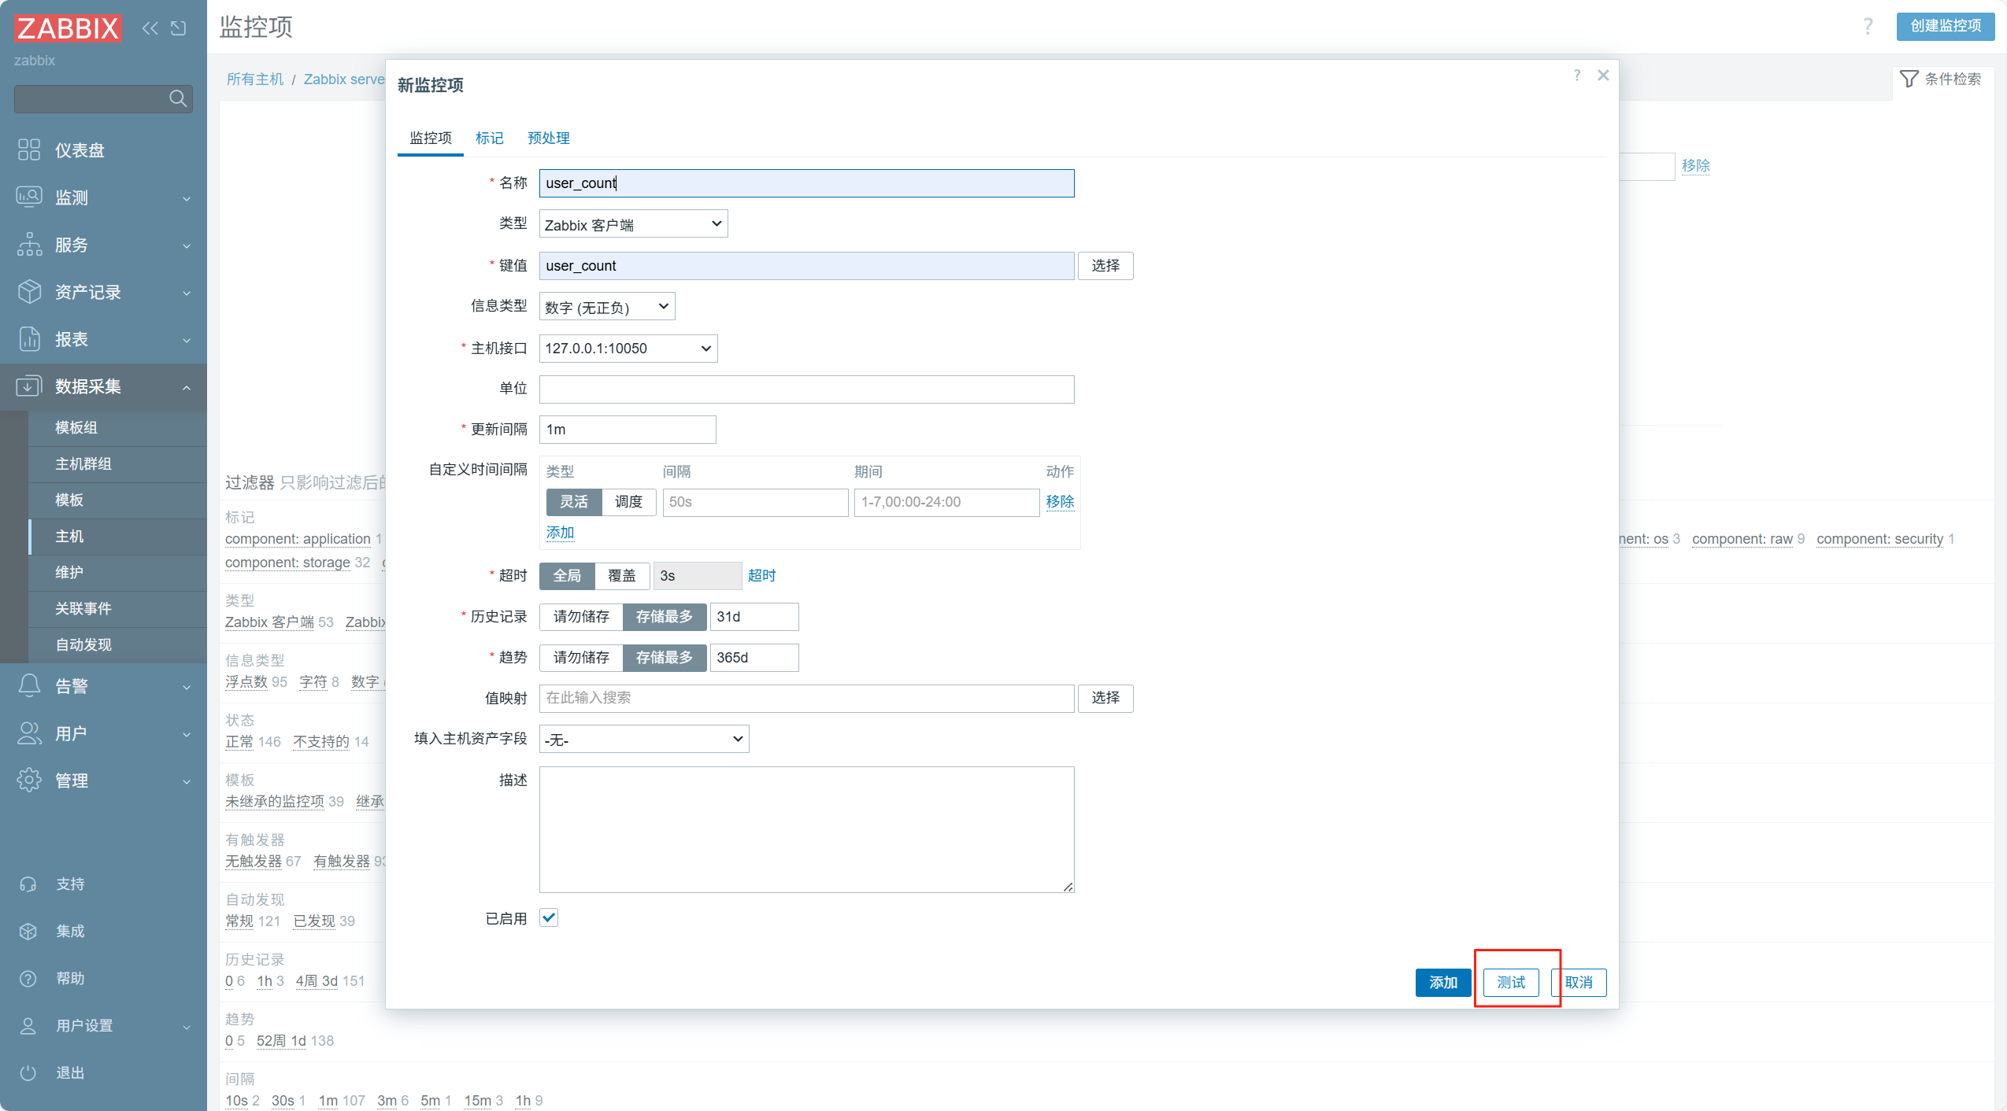Toggle the 已启用 checkbox
Image resolution: width=2007 pixels, height=1111 pixels.
549,917
